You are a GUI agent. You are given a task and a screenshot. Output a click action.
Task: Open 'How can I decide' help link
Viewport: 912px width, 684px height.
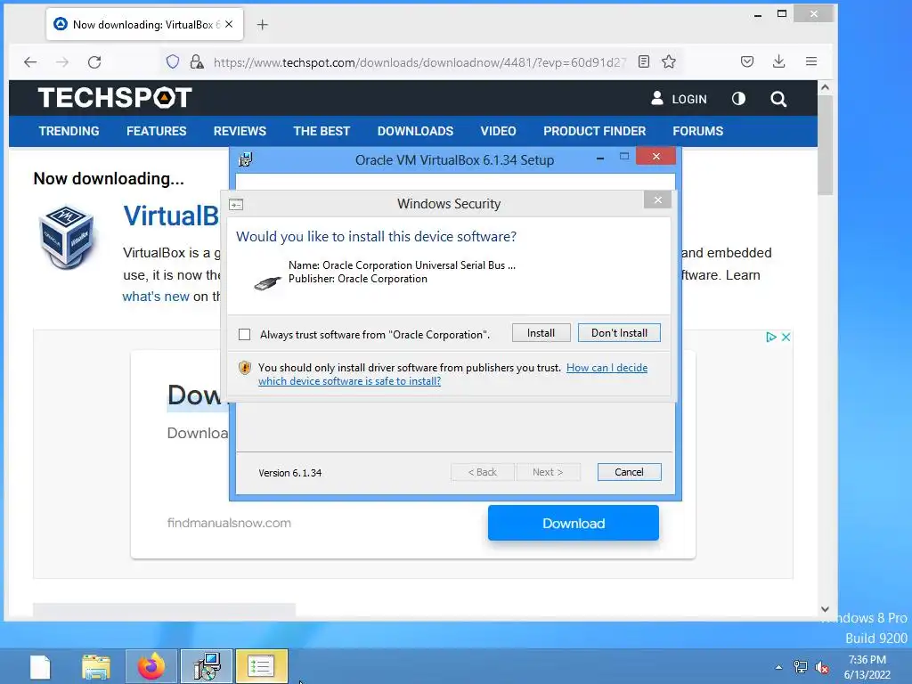click(607, 368)
